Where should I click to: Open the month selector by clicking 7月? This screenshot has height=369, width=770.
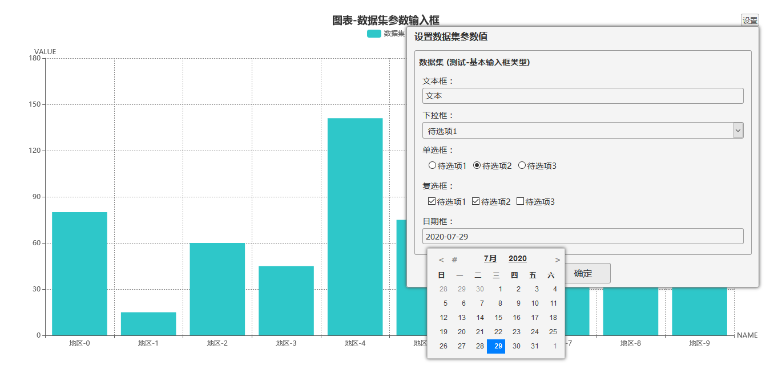point(490,258)
